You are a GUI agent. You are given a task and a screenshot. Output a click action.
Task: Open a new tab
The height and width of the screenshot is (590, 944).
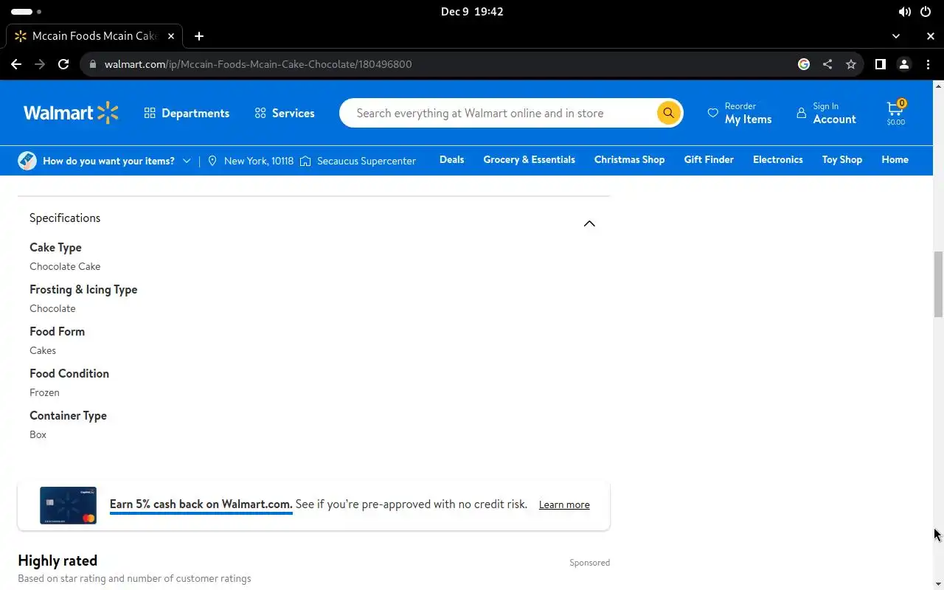click(199, 35)
